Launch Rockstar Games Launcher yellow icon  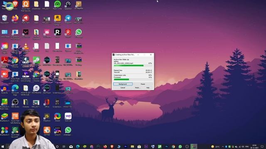pyautogui.click(x=57, y=20)
